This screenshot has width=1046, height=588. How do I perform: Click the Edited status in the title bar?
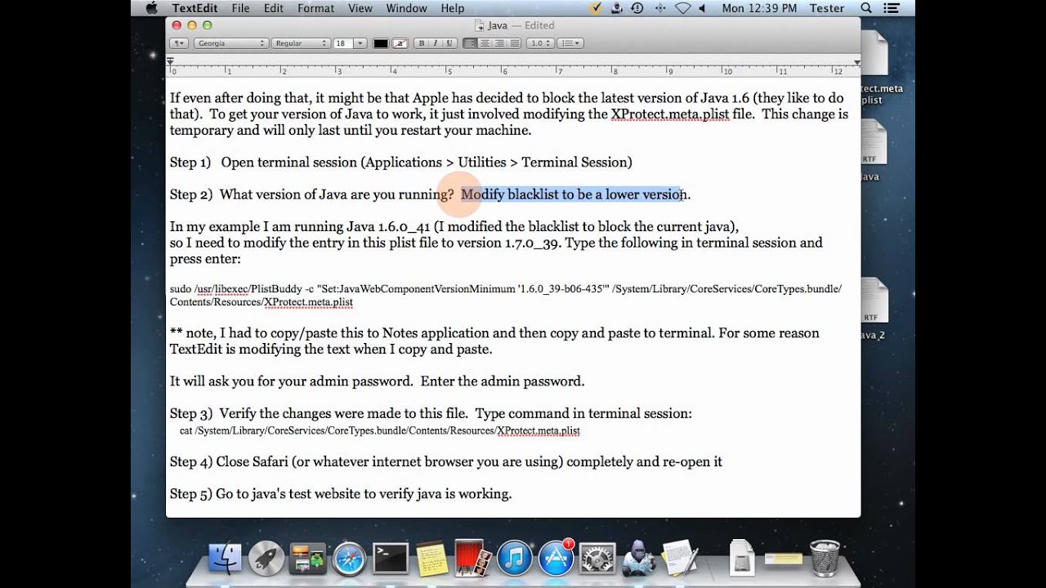pos(538,25)
